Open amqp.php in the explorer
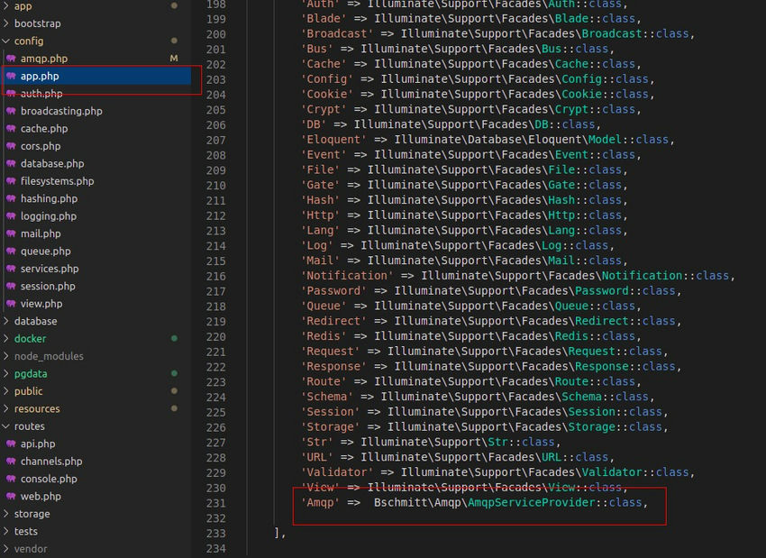The height and width of the screenshot is (558, 766). 44,59
